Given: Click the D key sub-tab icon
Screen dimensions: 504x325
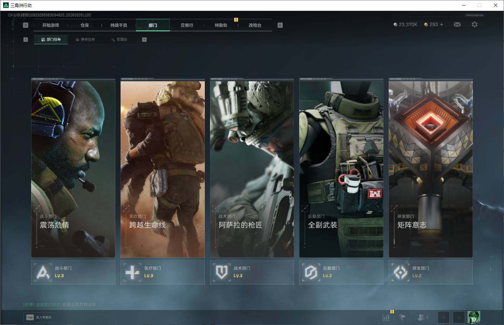Looking at the screenshot, I should tap(144, 39).
